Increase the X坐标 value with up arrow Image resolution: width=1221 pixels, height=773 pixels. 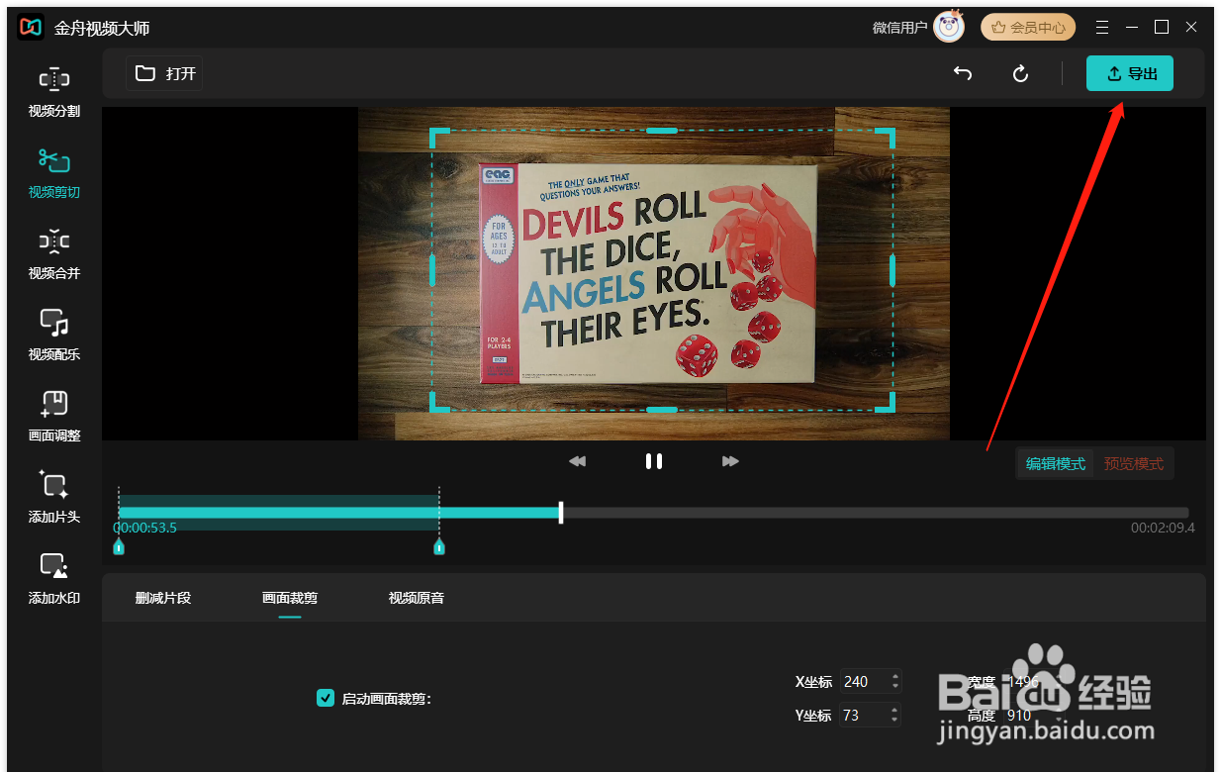click(x=895, y=676)
